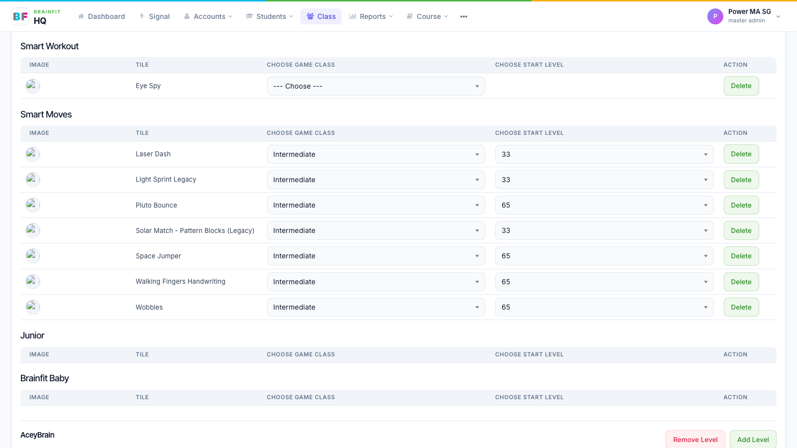Open Light Sprint Legacy start level dropdown
Screen dimensions: 797x448
(604, 180)
